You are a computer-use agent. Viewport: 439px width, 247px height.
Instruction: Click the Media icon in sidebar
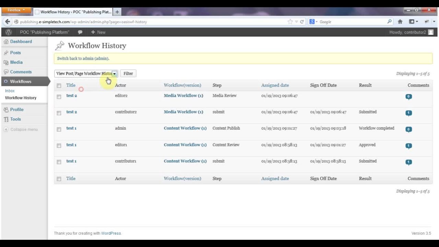[x=6, y=62]
